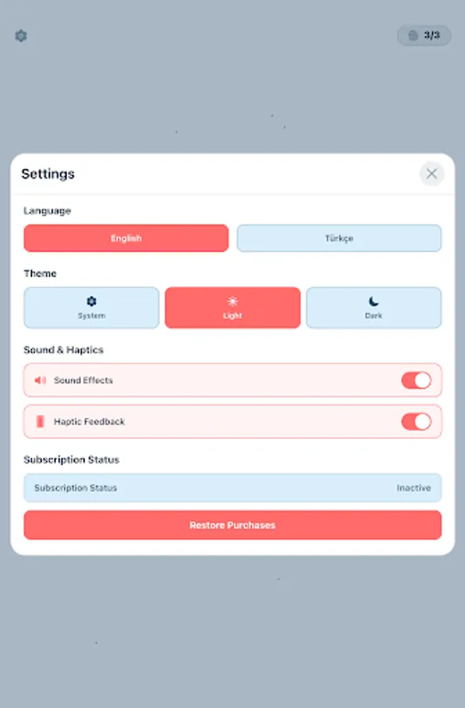Click the Subscription Status row
The height and width of the screenshot is (708, 465).
[232, 488]
